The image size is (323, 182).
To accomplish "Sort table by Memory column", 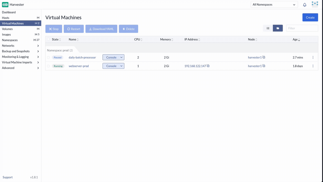I will 167,39.
